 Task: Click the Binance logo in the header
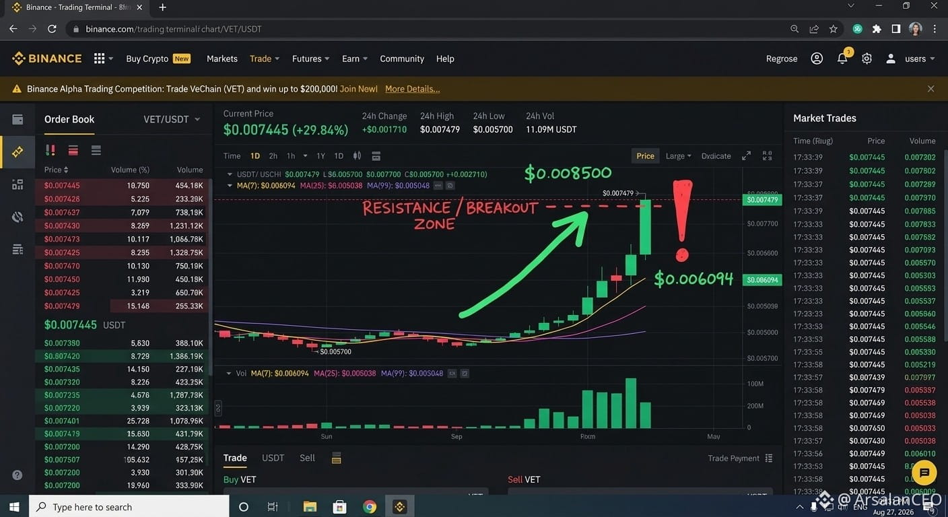pyautogui.click(x=47, y=59)
